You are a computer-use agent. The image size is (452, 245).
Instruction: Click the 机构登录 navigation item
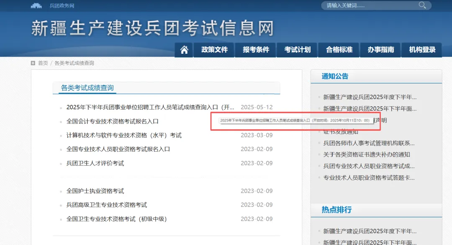click(422, 50)
